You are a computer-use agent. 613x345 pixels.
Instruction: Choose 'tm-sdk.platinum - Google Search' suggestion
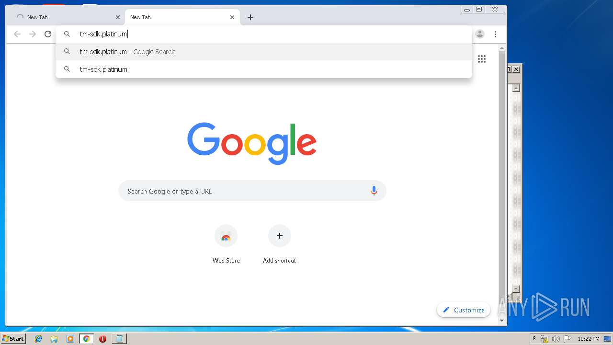pos(264,52)
